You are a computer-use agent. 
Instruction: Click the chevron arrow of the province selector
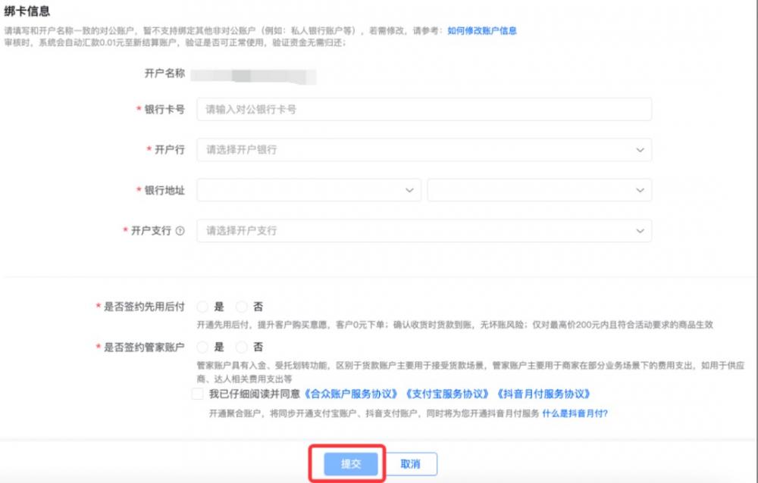coord(410,190)
